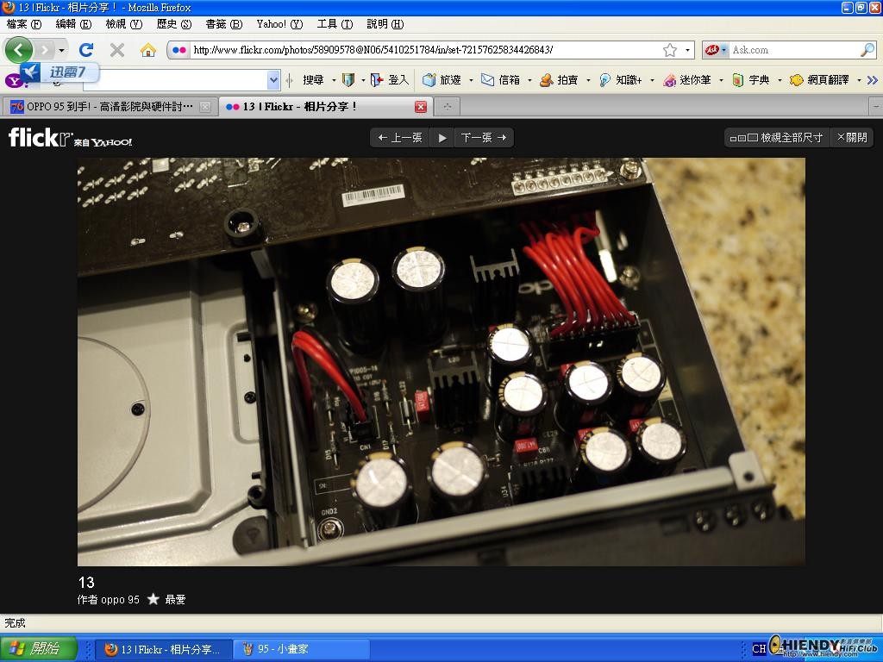This screenshot has height=662, width=883.
Task: Toggle the 最愛 favorite star
Action: click(153, 599)
